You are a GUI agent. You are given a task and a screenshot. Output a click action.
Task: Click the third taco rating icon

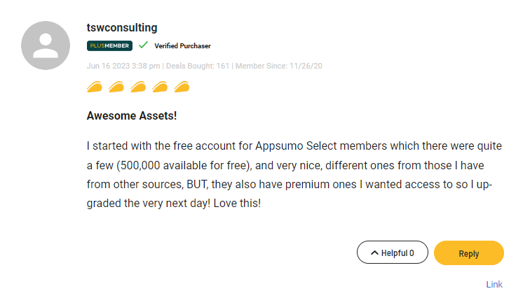point(139,87)
